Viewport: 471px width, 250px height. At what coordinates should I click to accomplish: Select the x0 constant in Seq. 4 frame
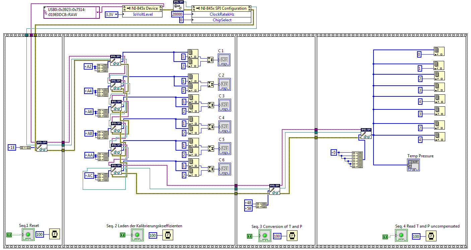pyautogui.click(x=334, y=153)
